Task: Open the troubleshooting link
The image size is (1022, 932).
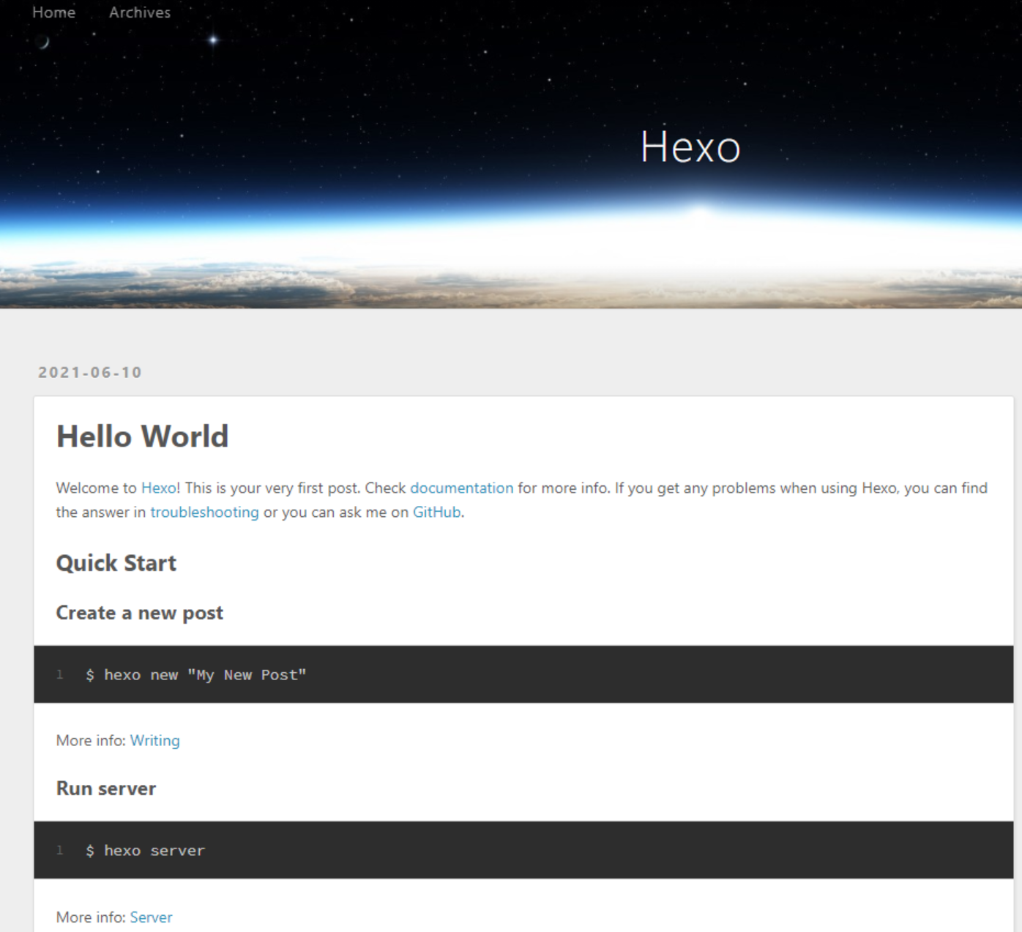Action: coord(204,512)
